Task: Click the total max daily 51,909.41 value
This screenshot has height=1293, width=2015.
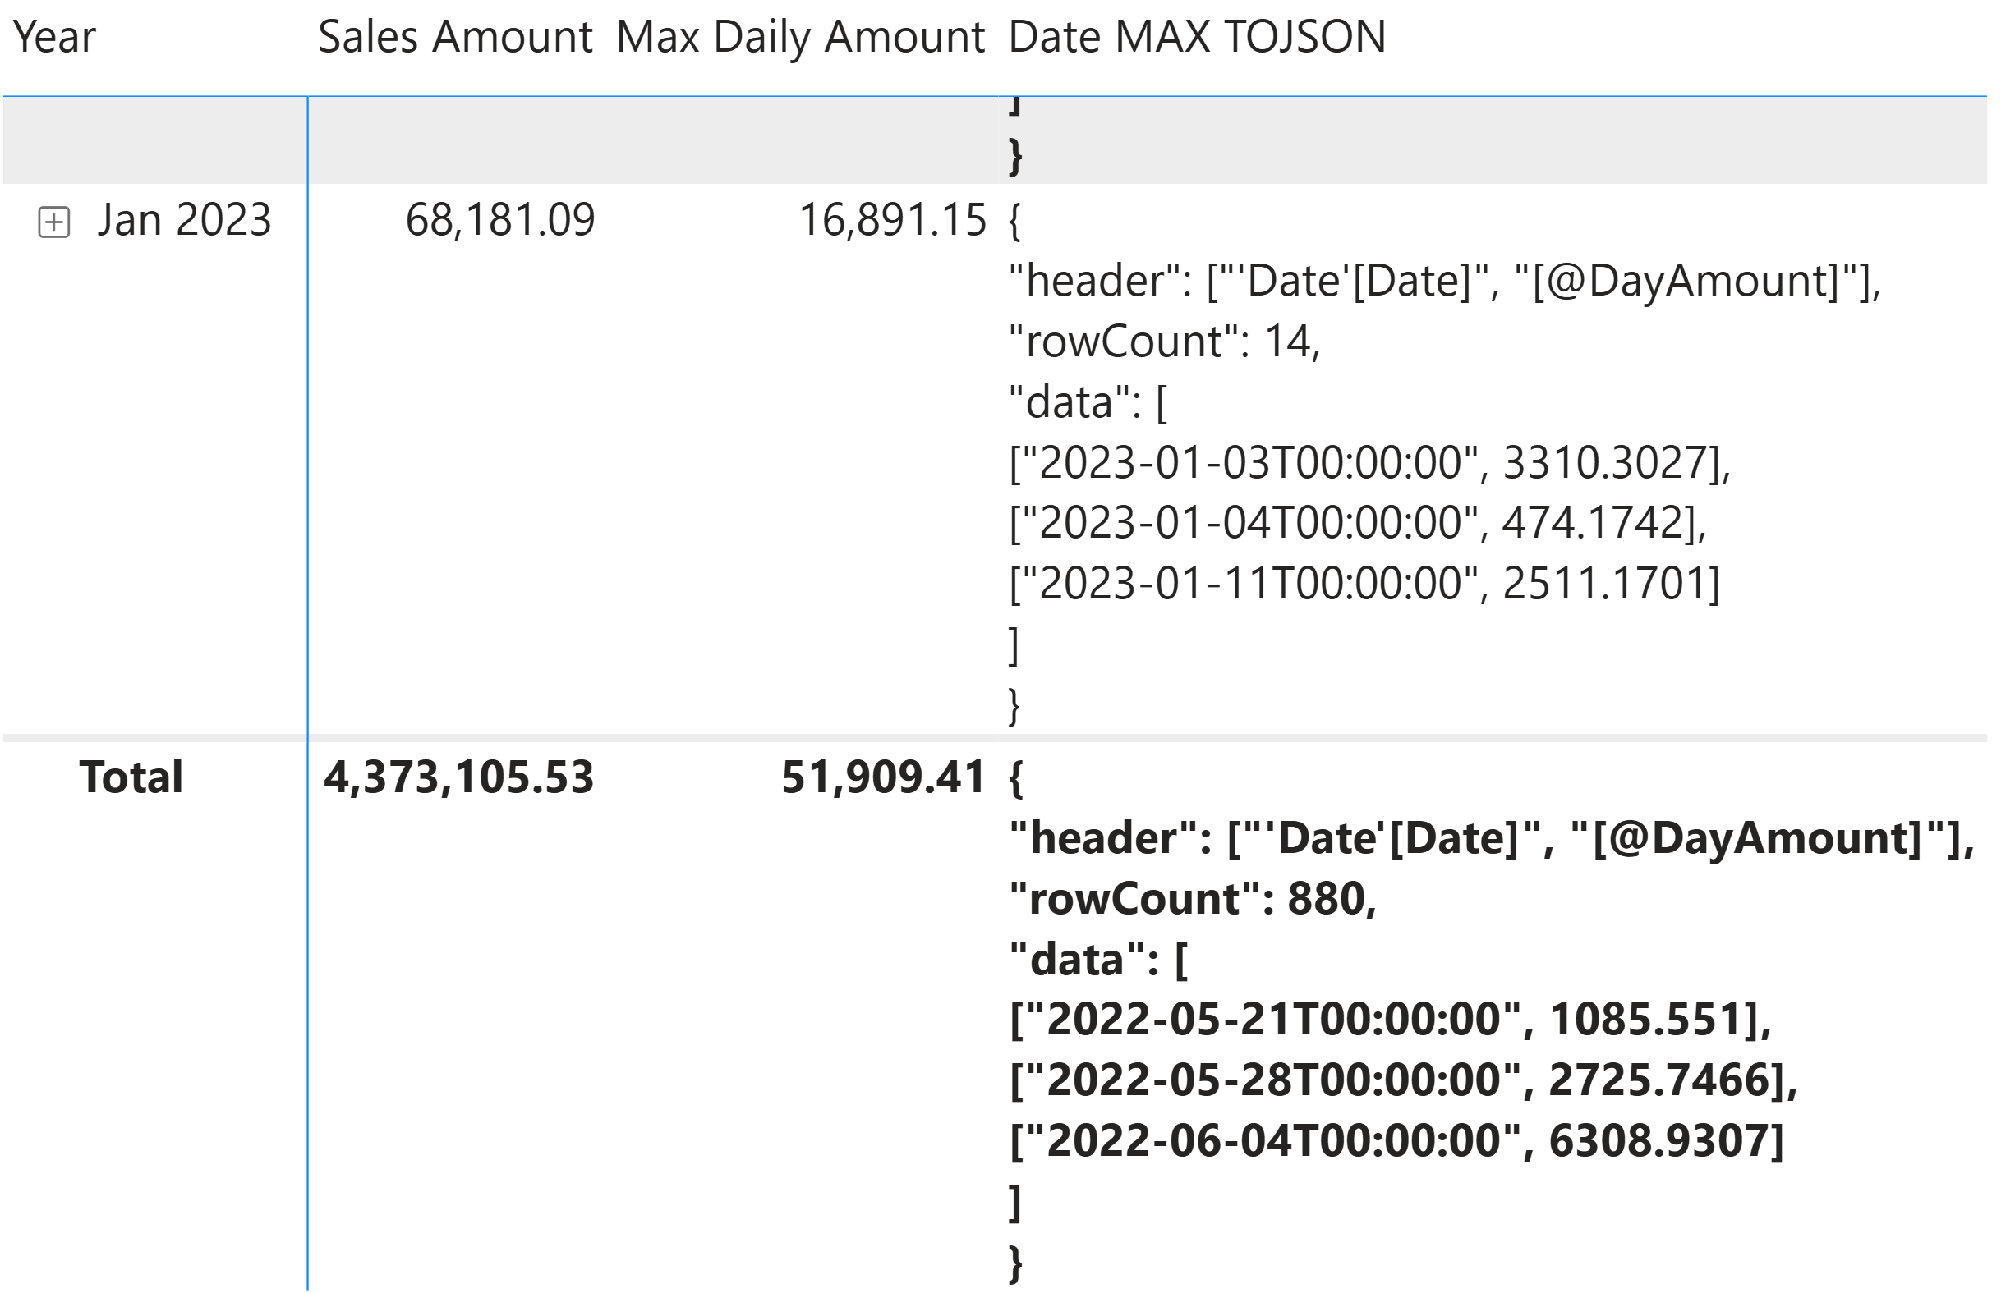Action: [883, 777]
